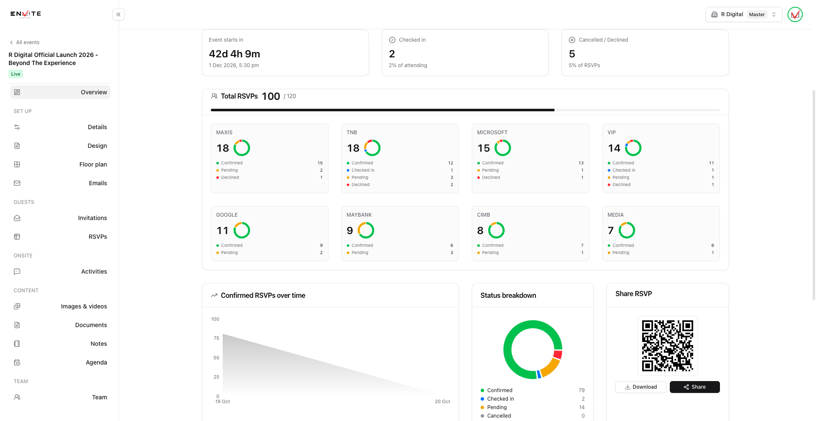The height and width of the screenshot is (421, 816).
Task: Go back to All events
Action: point(25,42)
